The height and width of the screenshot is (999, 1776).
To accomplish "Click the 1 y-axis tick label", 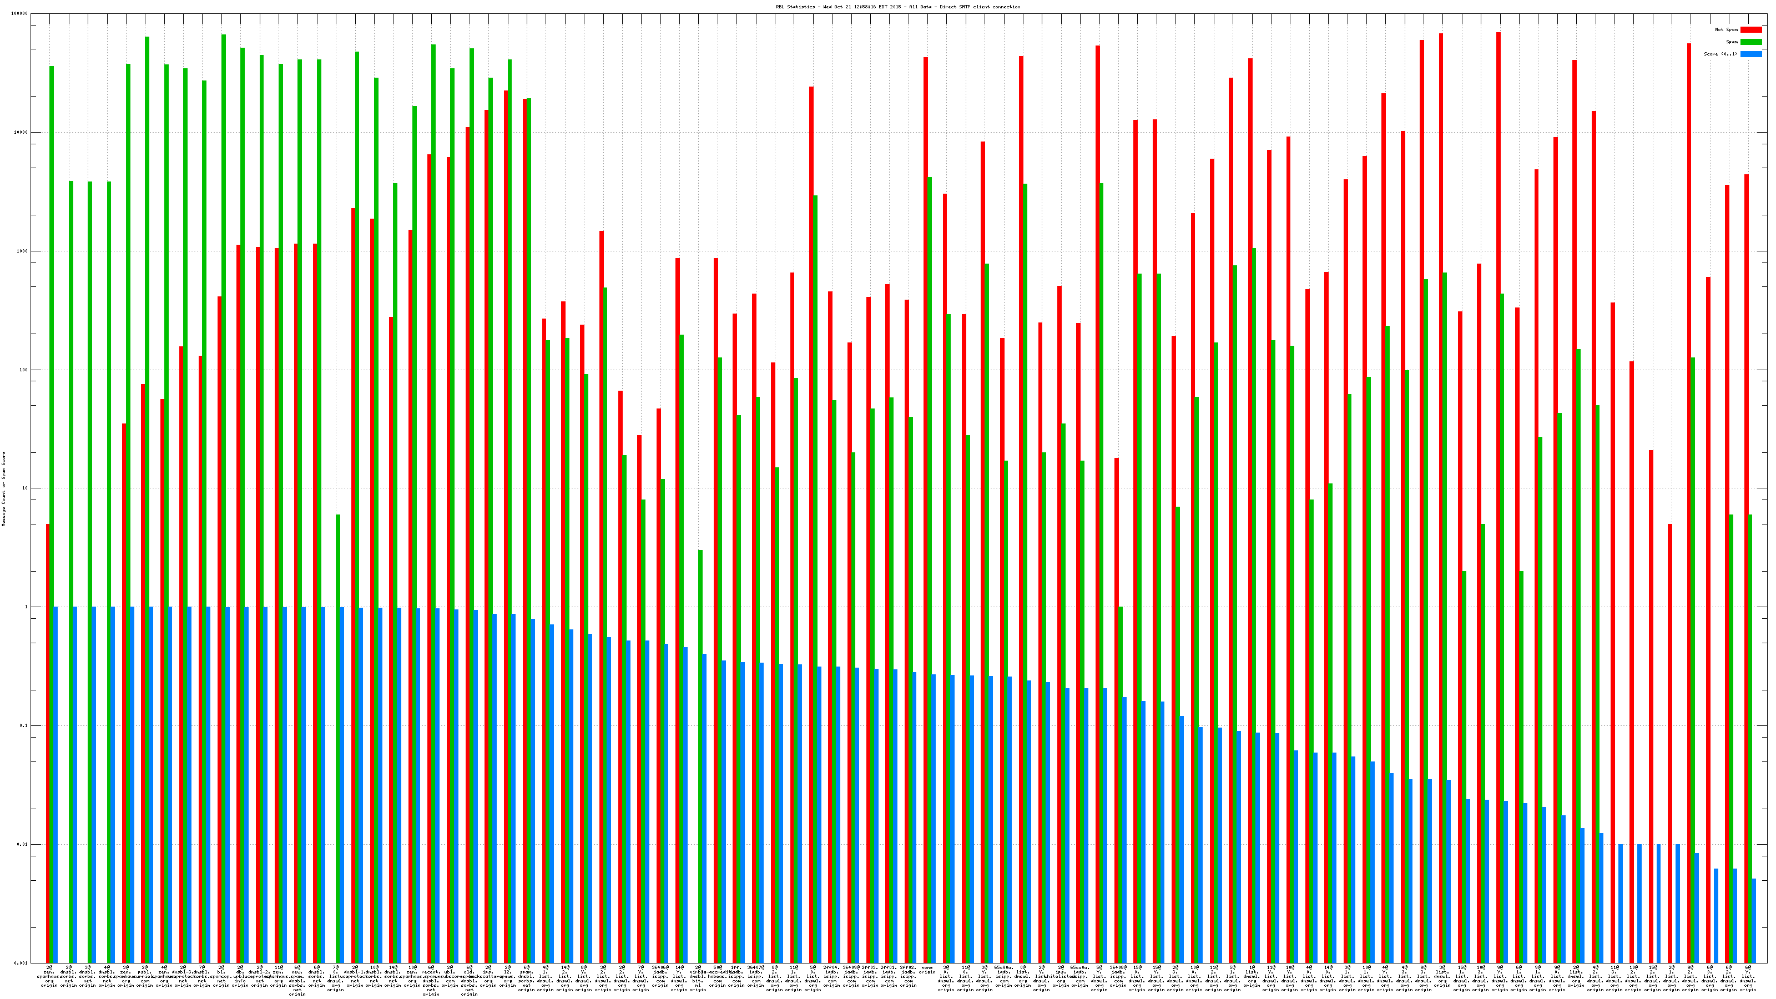I will tap(26, 607).
